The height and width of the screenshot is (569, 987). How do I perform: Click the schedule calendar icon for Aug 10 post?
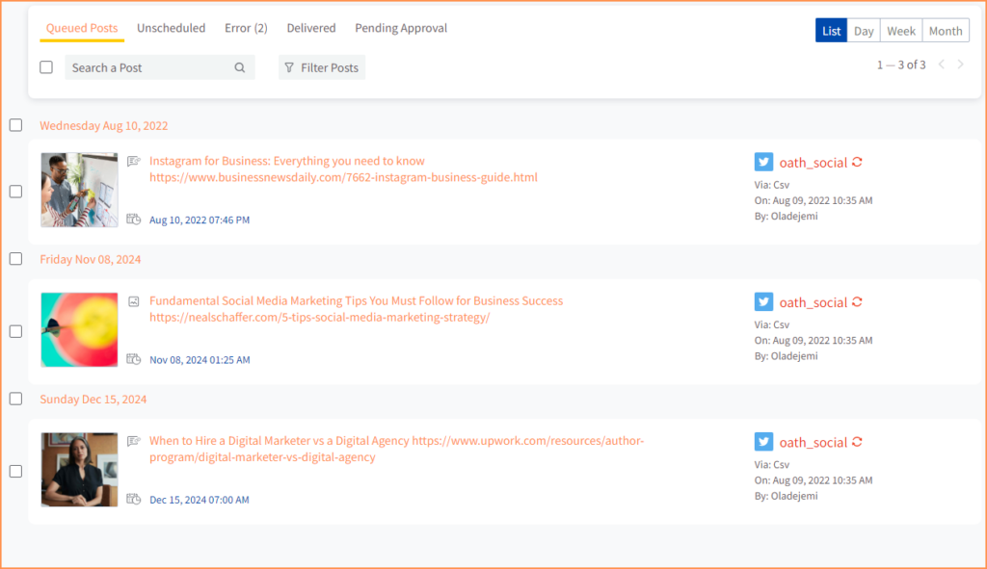[133, 220]
